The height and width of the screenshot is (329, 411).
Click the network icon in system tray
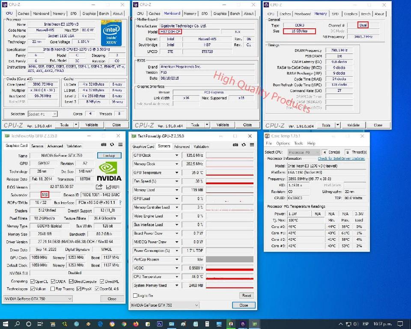pos(348,324)
